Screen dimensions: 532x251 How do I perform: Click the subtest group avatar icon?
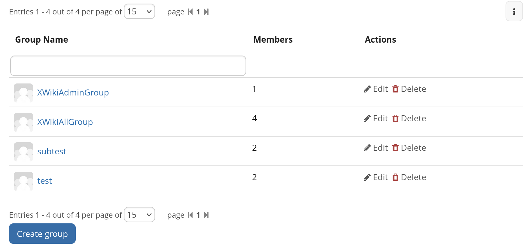pyautogui.click(x=23, y=152)
